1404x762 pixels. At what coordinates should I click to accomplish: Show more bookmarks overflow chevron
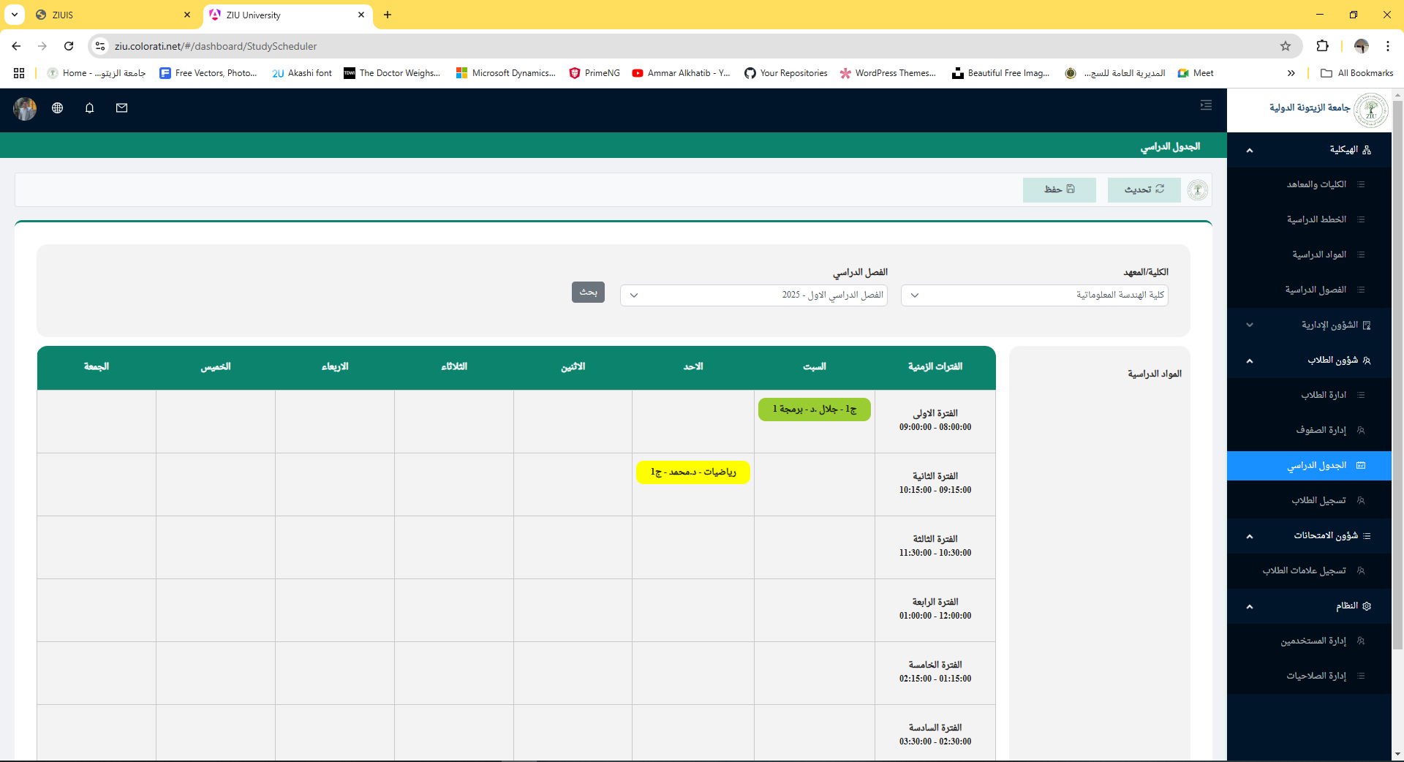click(x=1291, y=73)
